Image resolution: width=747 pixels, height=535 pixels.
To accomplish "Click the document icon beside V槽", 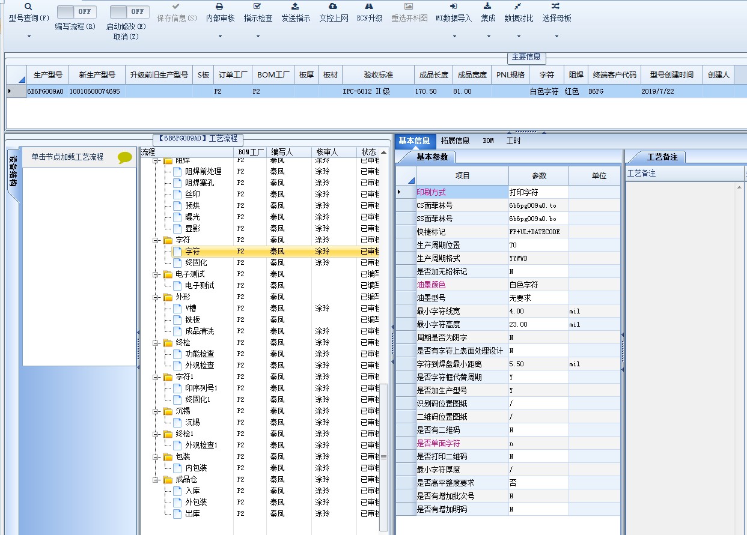I will click(177, 308).
